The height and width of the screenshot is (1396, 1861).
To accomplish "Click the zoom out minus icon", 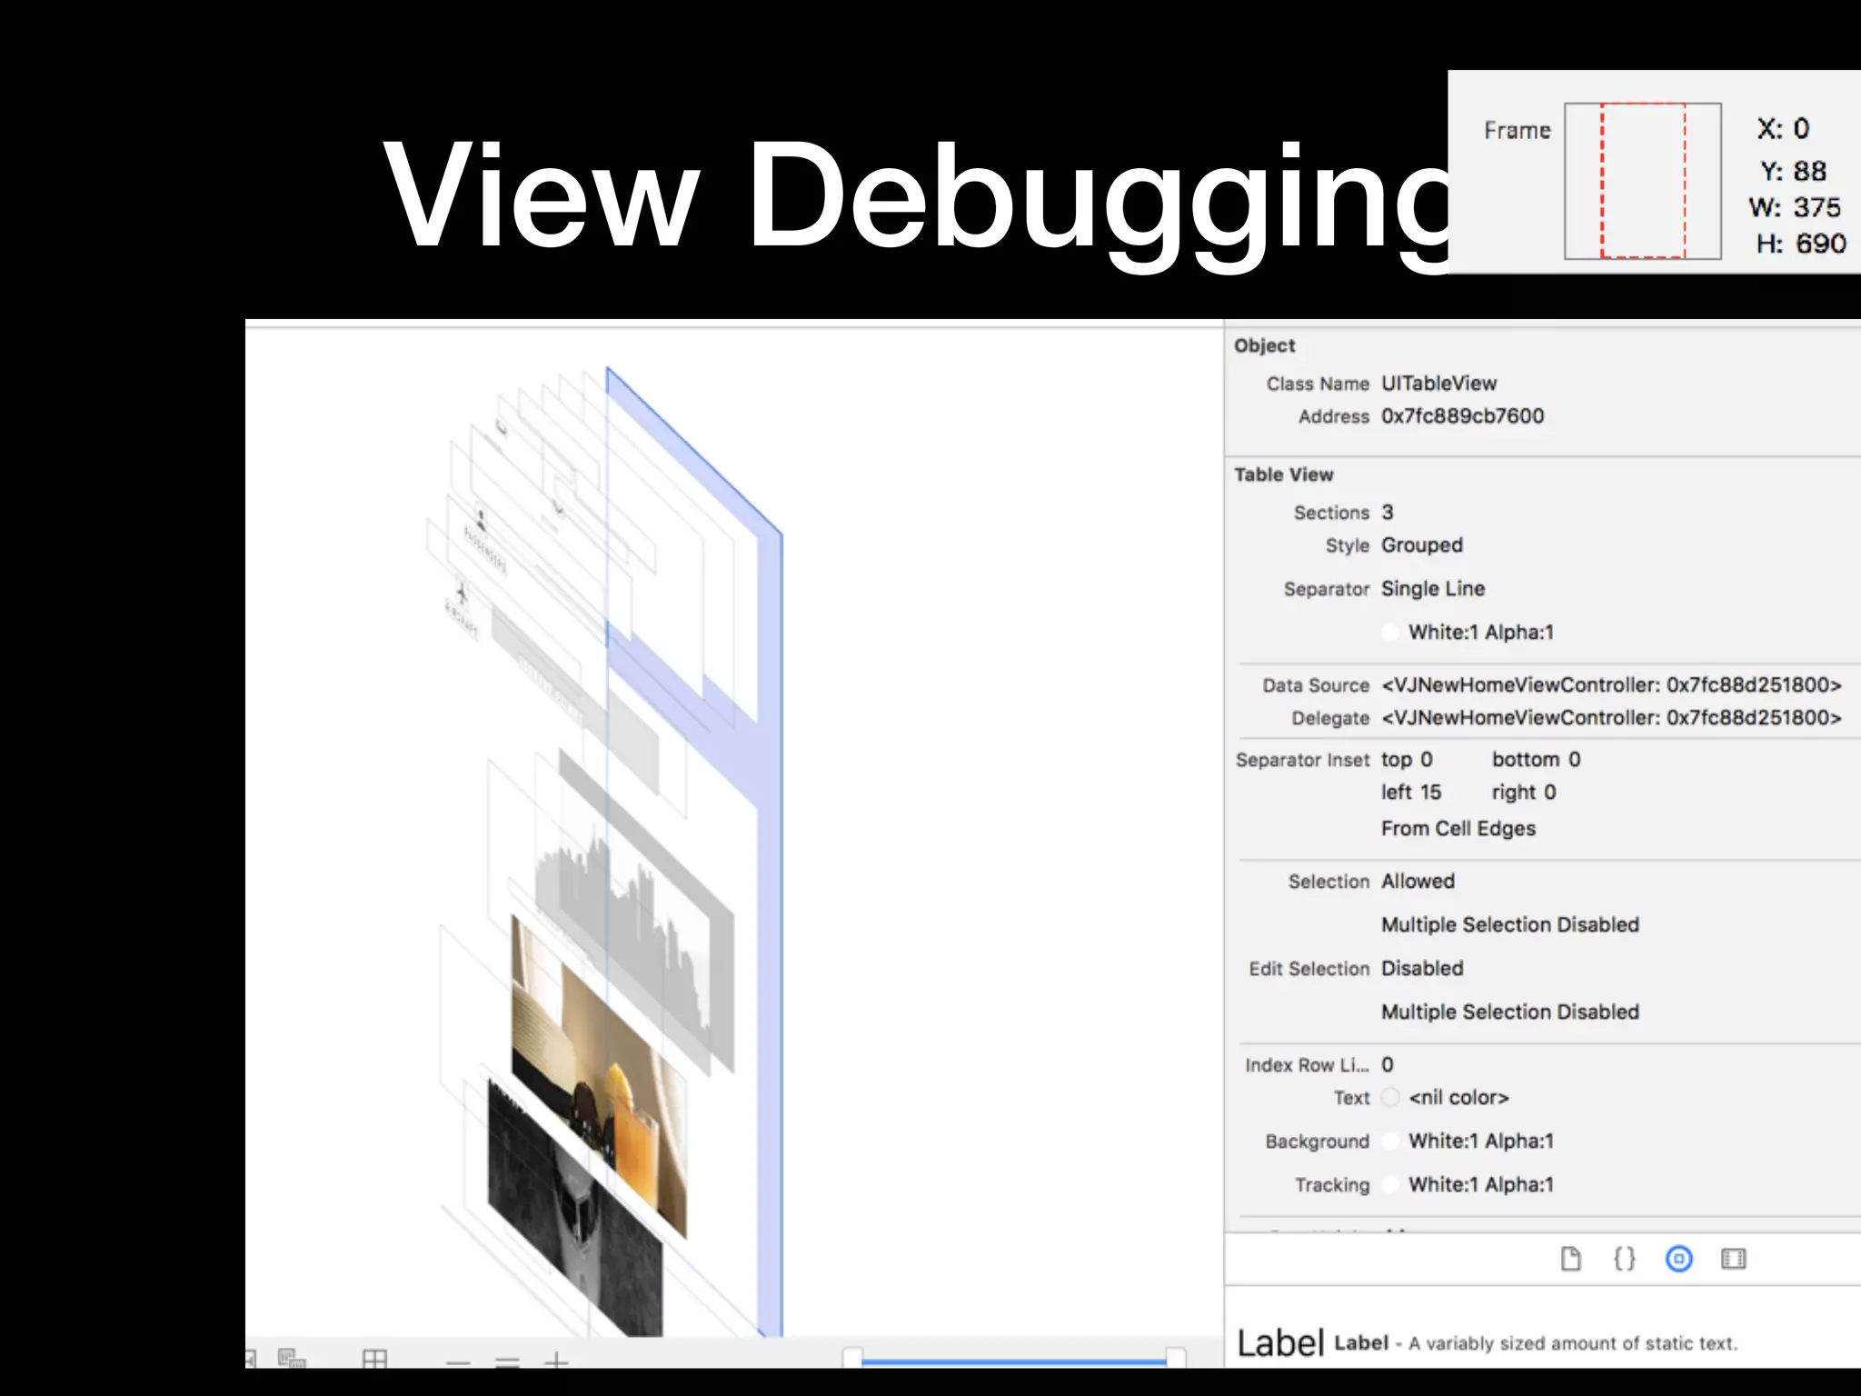I will pos(459,1362).
